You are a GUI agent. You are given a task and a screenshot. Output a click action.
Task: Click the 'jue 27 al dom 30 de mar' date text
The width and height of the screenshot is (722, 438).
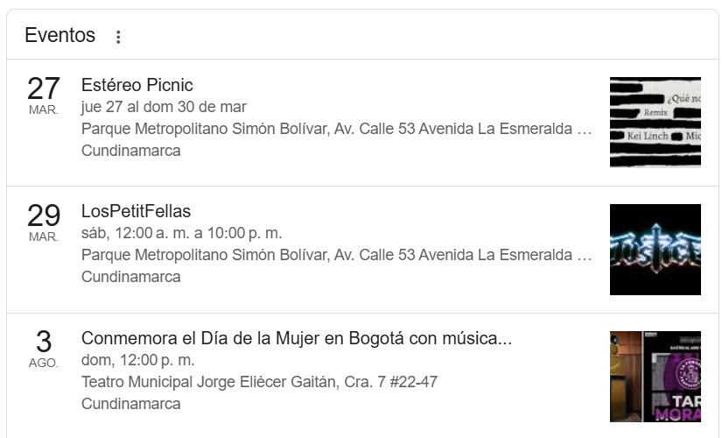164,107
